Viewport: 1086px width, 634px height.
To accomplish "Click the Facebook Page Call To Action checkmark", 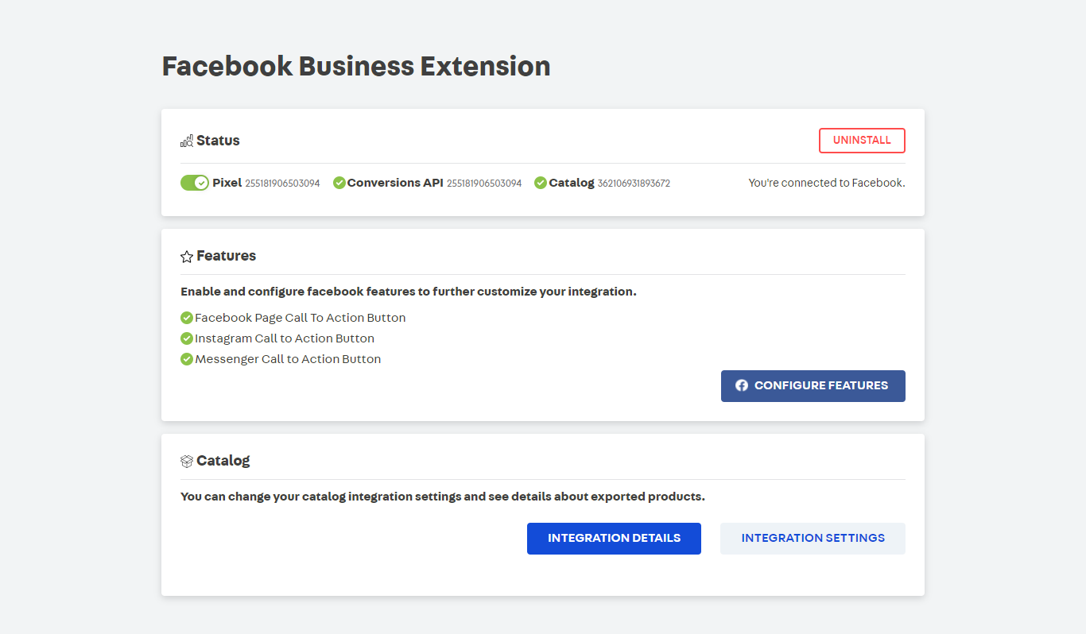I will (x=187, y=318).
